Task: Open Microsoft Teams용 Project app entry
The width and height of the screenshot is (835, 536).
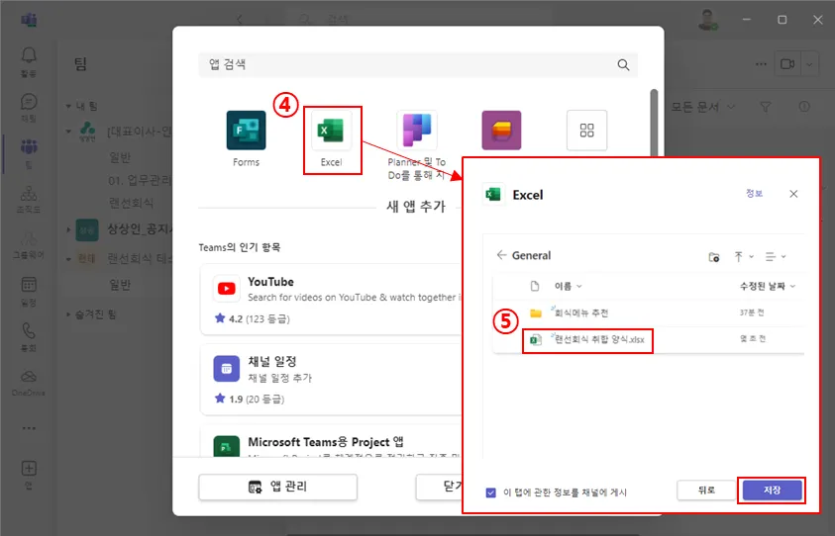Action: (330, 441)
